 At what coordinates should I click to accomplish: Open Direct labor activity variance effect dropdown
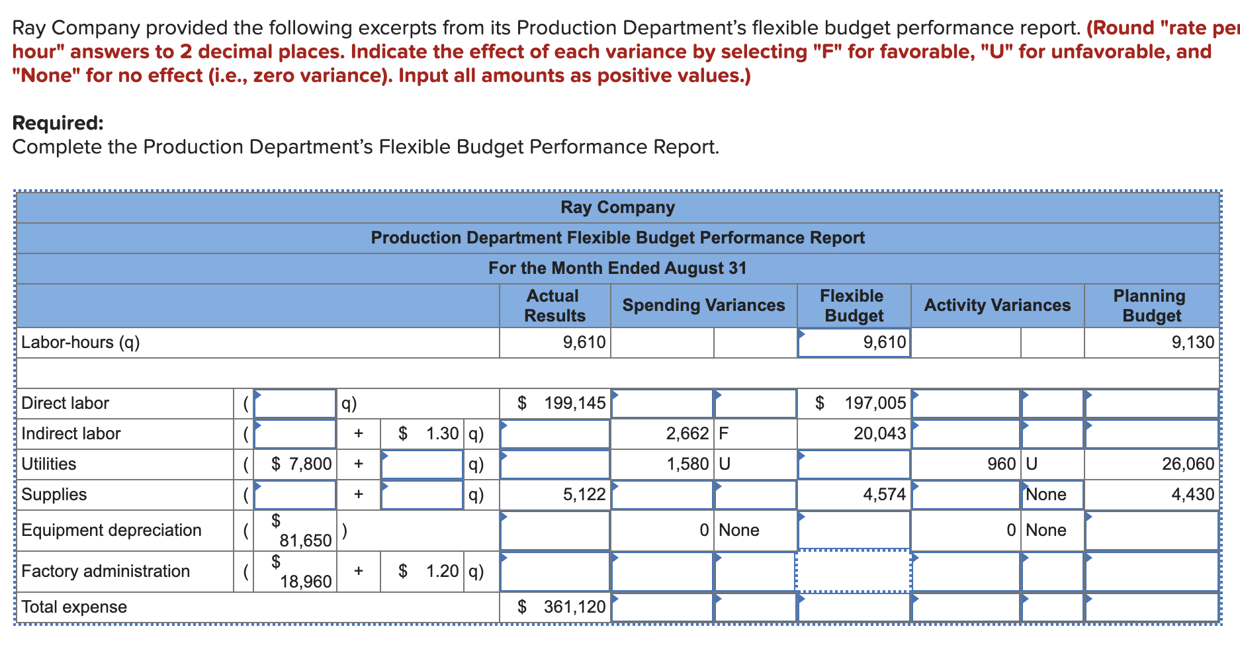click(x=1052, y=403)
